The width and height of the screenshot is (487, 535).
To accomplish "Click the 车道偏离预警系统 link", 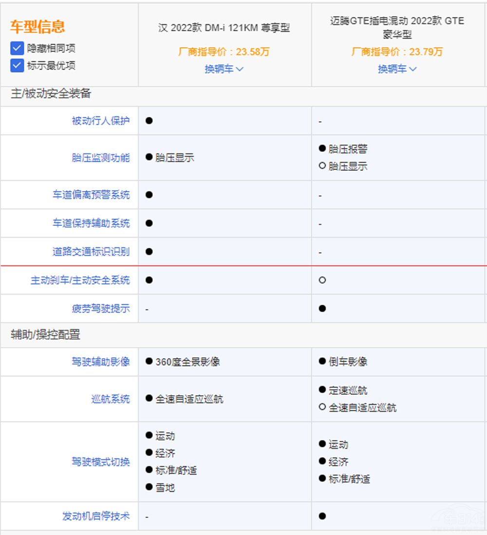I will coord(91,195).
